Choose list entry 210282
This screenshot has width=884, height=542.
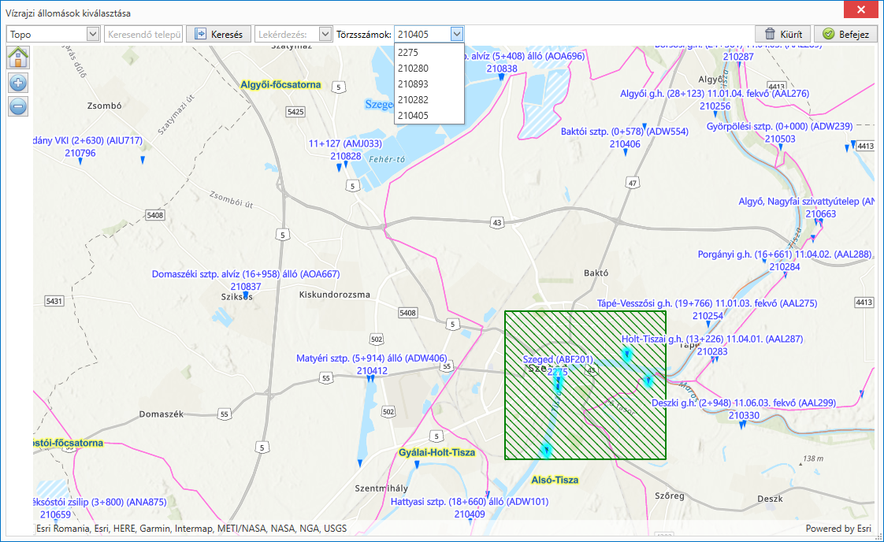click(x=429, y=100)
